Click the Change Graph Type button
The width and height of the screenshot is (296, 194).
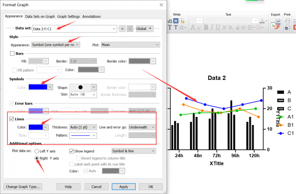tap(23, 187)
